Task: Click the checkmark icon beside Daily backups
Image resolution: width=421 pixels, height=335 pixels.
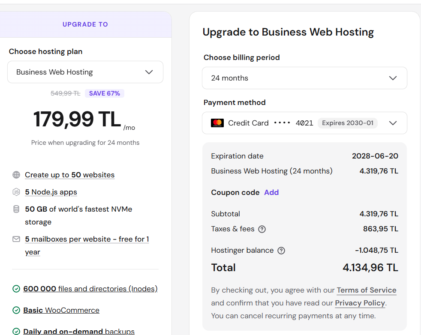Action: pos(16,332)
